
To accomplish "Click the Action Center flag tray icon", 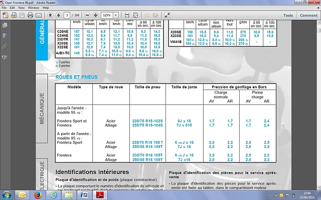I will tap(287, 195).
